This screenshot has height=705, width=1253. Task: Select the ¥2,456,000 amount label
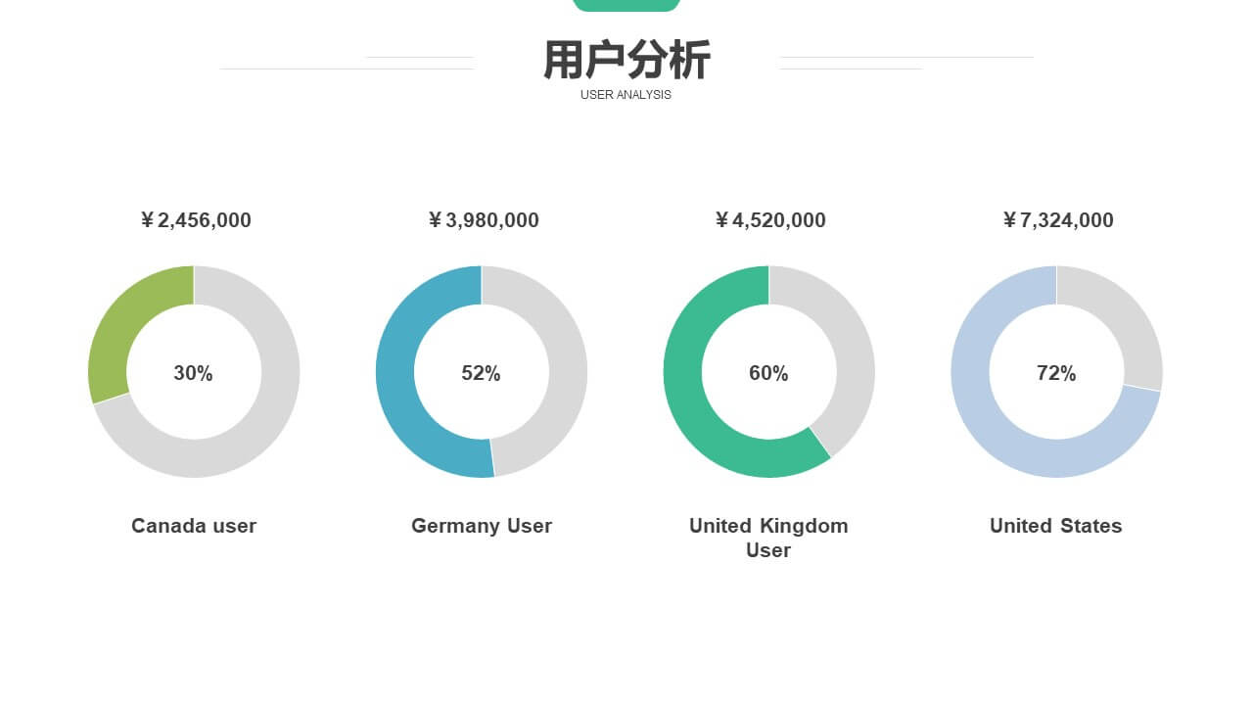pos(195,220)
